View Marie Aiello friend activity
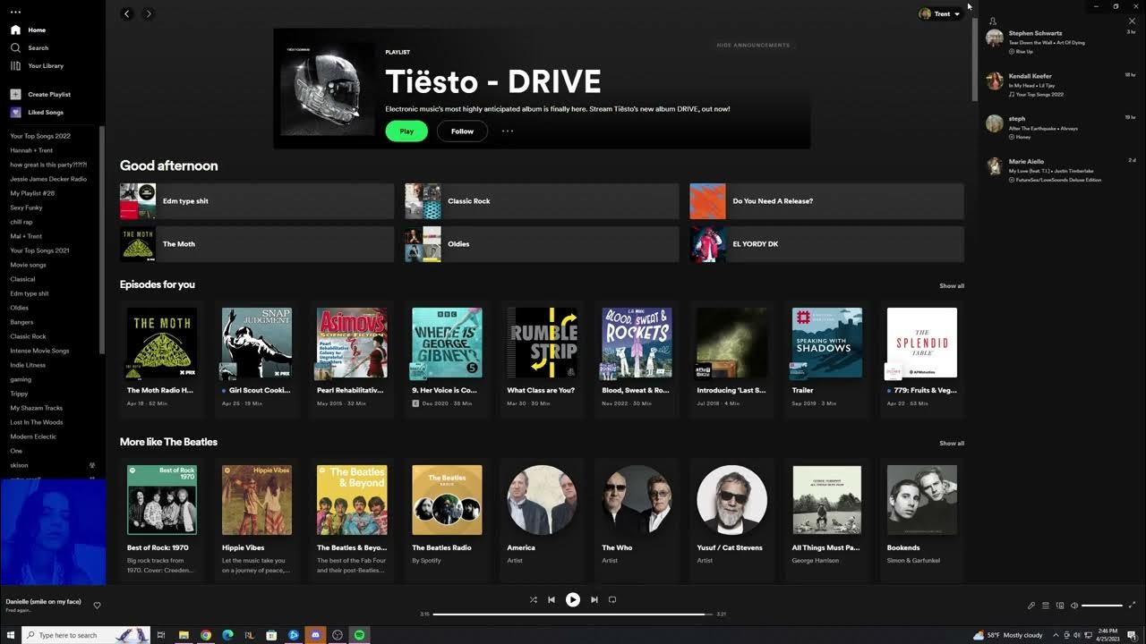The height and width of the screenshot is (644, 1146). 1061,170
